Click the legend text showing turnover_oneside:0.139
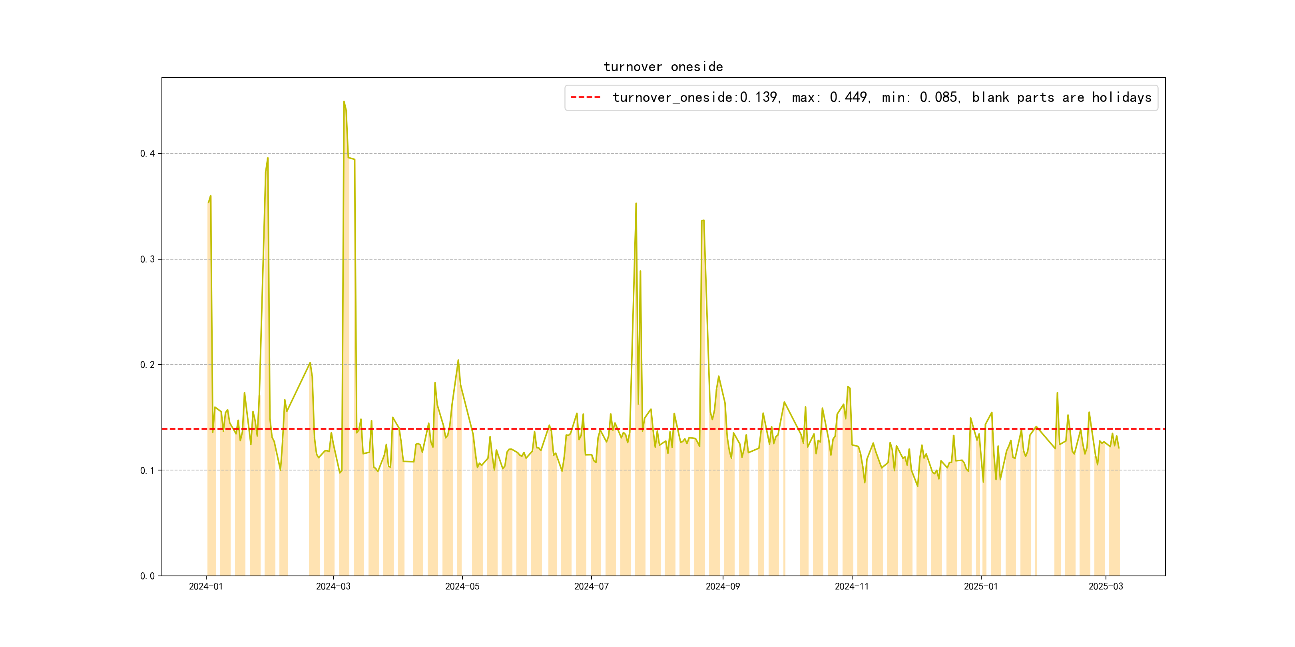Viewport: 1295px width, 647px height. tap(695, 97)
